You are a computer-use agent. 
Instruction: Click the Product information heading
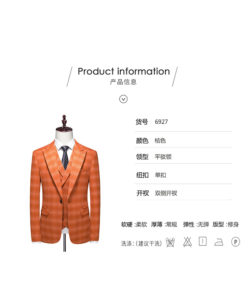pos(124,71)
